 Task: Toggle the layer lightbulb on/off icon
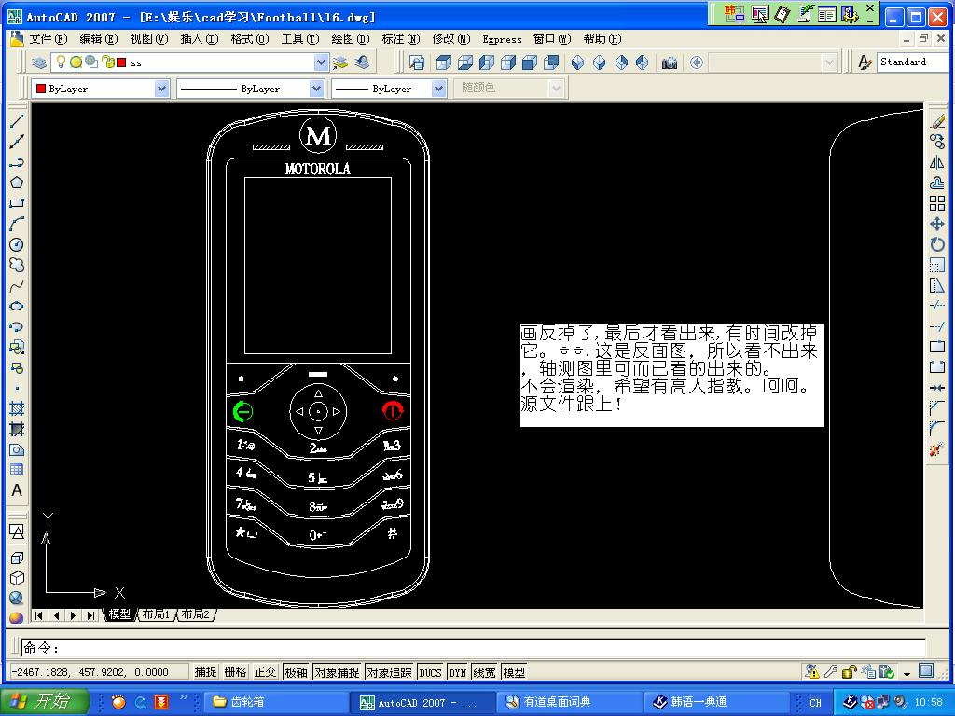point(61,62)
